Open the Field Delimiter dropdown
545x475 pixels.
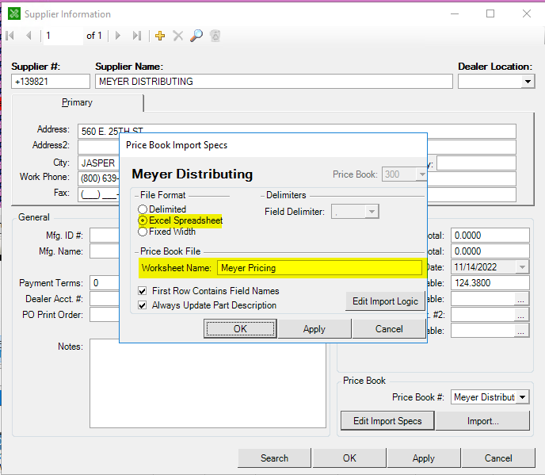pos(372,212)
